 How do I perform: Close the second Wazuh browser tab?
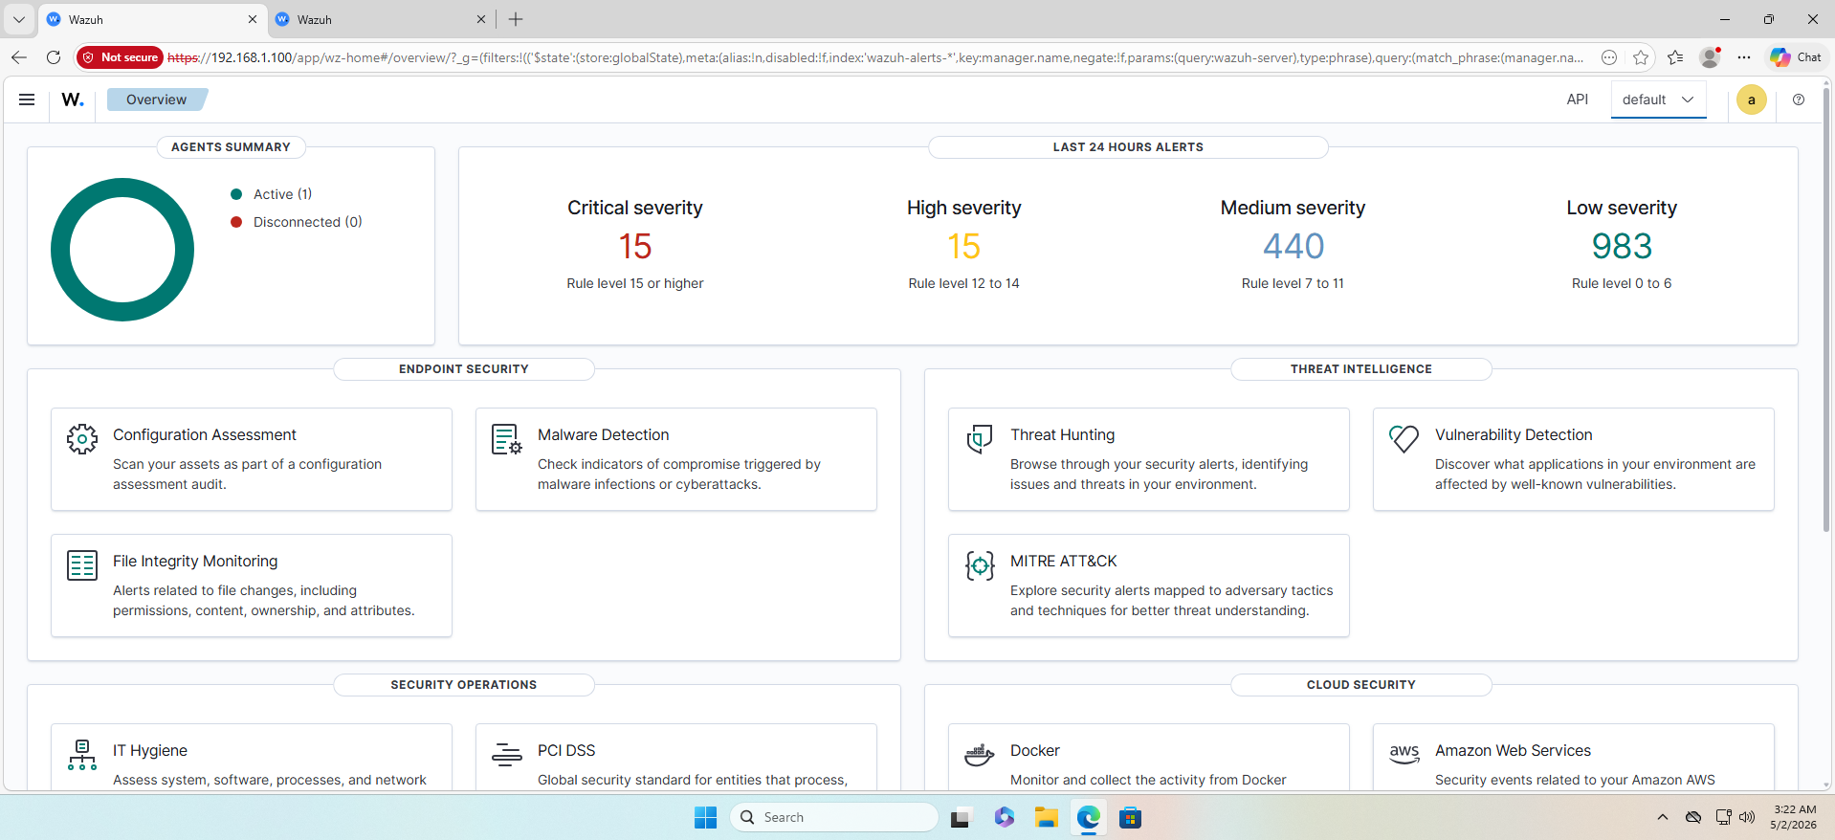click(480, 19)
